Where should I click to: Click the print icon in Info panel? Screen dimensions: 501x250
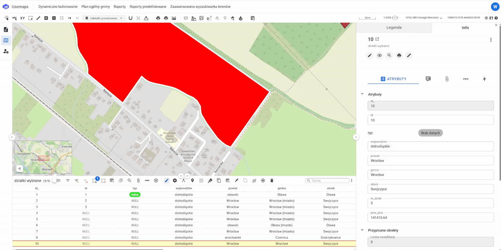click(399, 56)
